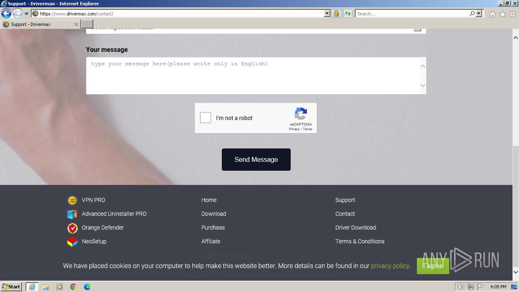Viewport: 519px width, 292px height.
Task: Click the 4:05 PM system clock
Action: click(498, 287)
